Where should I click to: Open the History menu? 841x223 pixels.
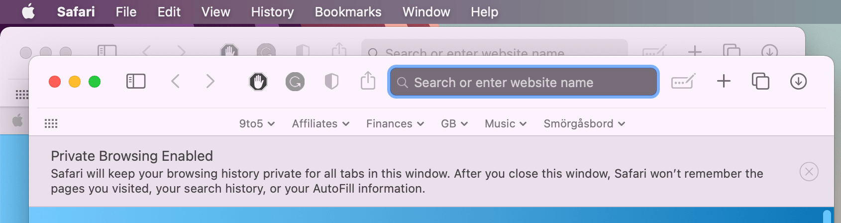pos(272,12)
